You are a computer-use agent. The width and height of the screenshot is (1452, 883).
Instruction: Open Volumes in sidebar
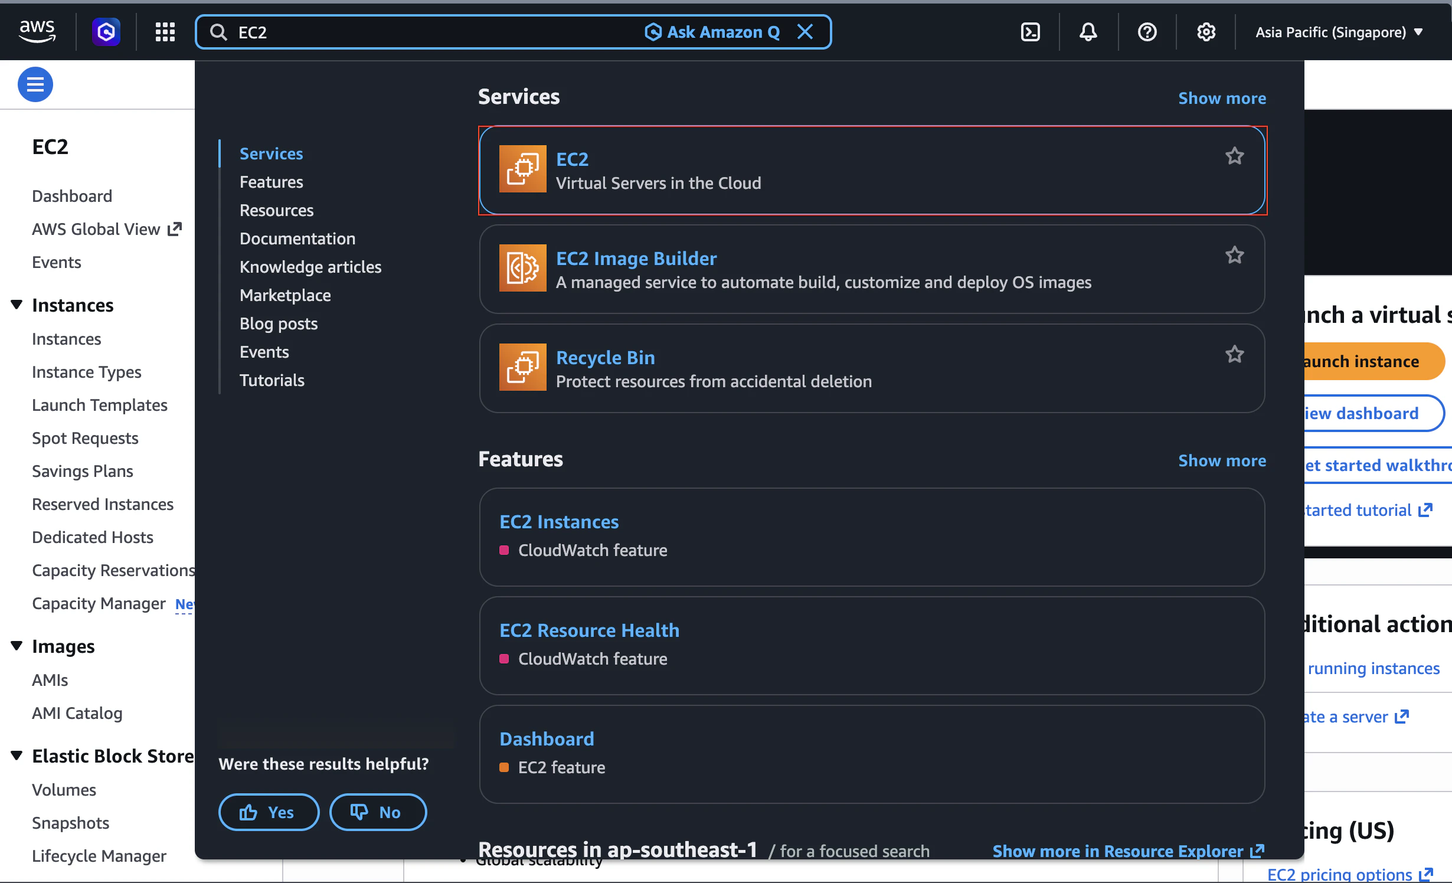click(64, 790)
